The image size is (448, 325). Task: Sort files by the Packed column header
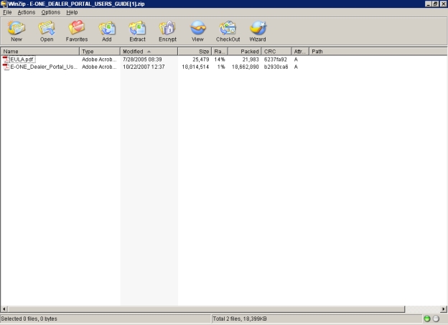click(x=245, y=52)
